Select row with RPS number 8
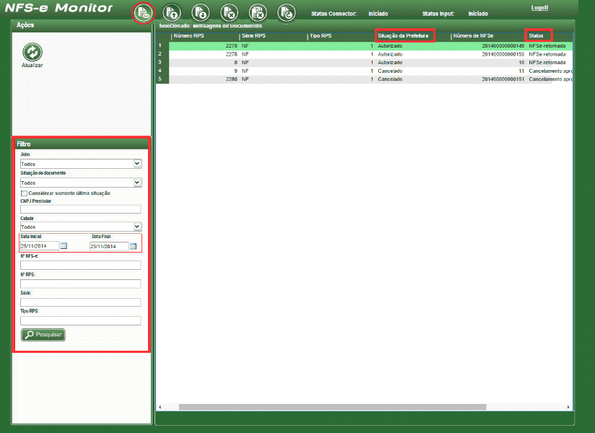Screen dimensions: 595x433 pyautogui.click(x=370, y=63)
